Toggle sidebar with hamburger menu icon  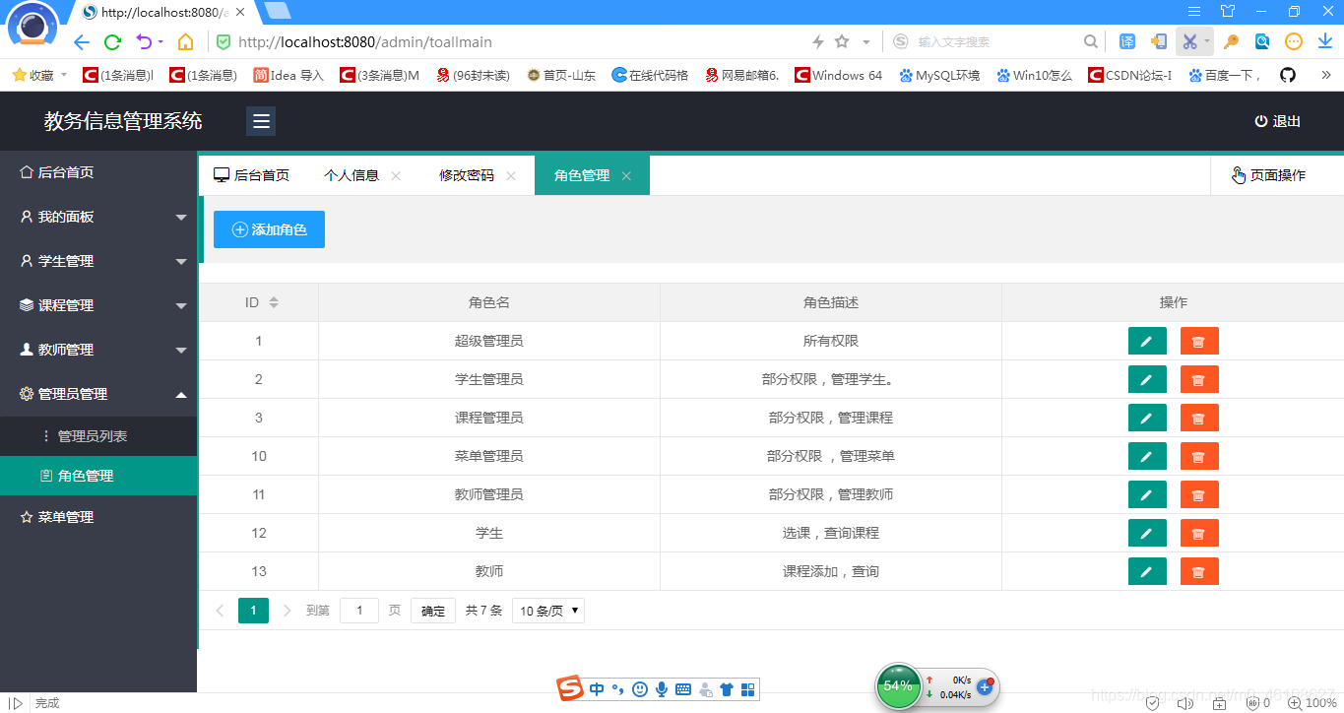[261, 121]
